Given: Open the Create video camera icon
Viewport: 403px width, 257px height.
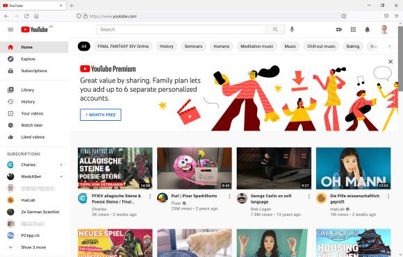Looking at the screenshot, I should (339, 30).
